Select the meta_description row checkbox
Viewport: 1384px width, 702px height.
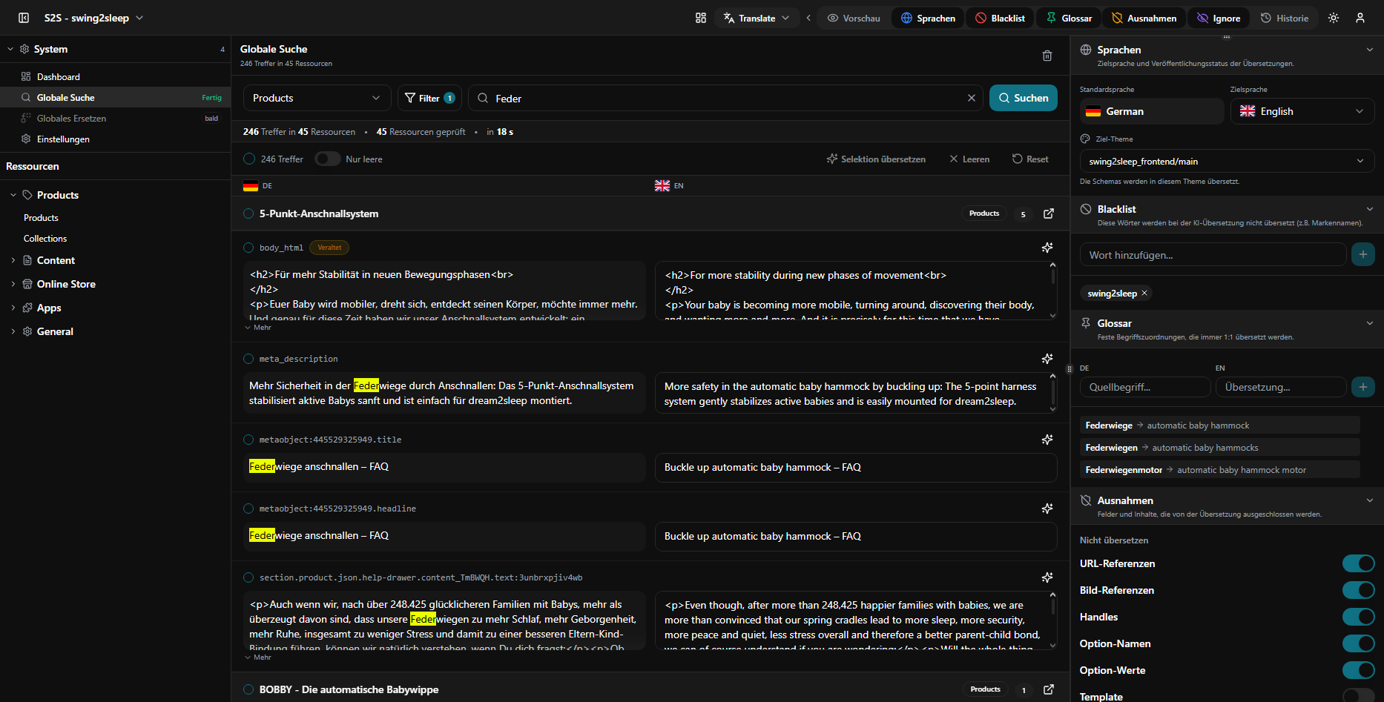coord(248,359)
